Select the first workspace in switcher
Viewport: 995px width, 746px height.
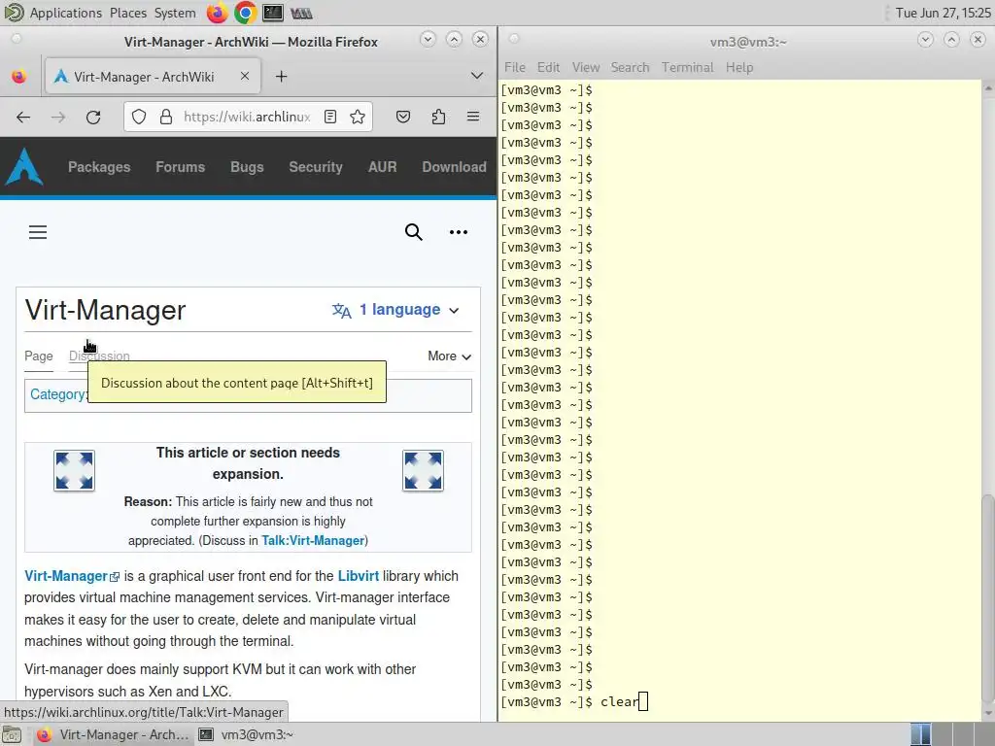[x=921, y=734]
